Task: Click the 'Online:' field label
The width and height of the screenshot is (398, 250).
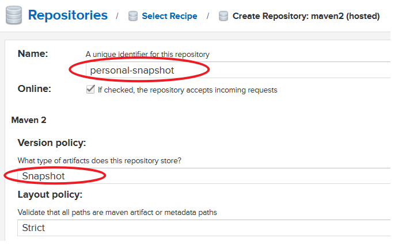Action: click(x=35, y=89)
